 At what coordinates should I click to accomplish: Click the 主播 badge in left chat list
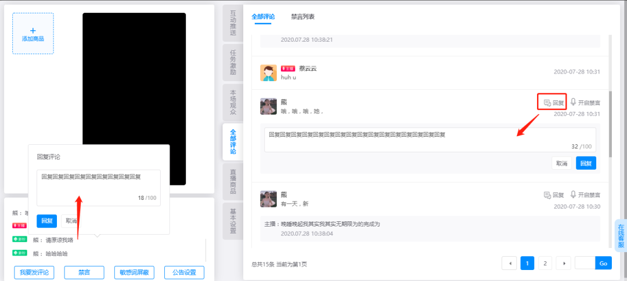20,225
